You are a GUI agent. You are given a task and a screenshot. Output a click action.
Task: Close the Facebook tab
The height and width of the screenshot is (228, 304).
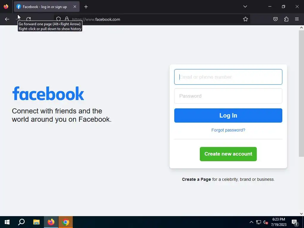click(x=75, y=7)
